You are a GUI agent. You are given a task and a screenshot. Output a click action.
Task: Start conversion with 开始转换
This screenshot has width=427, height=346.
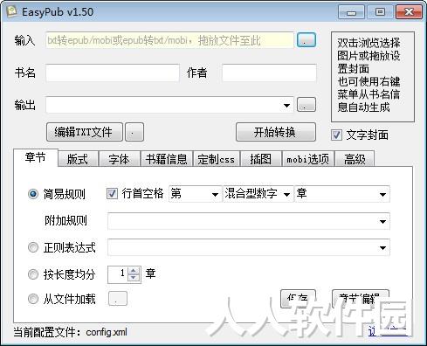coord(276,132)
